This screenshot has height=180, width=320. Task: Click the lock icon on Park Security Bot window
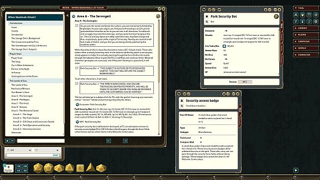[265, 10]
